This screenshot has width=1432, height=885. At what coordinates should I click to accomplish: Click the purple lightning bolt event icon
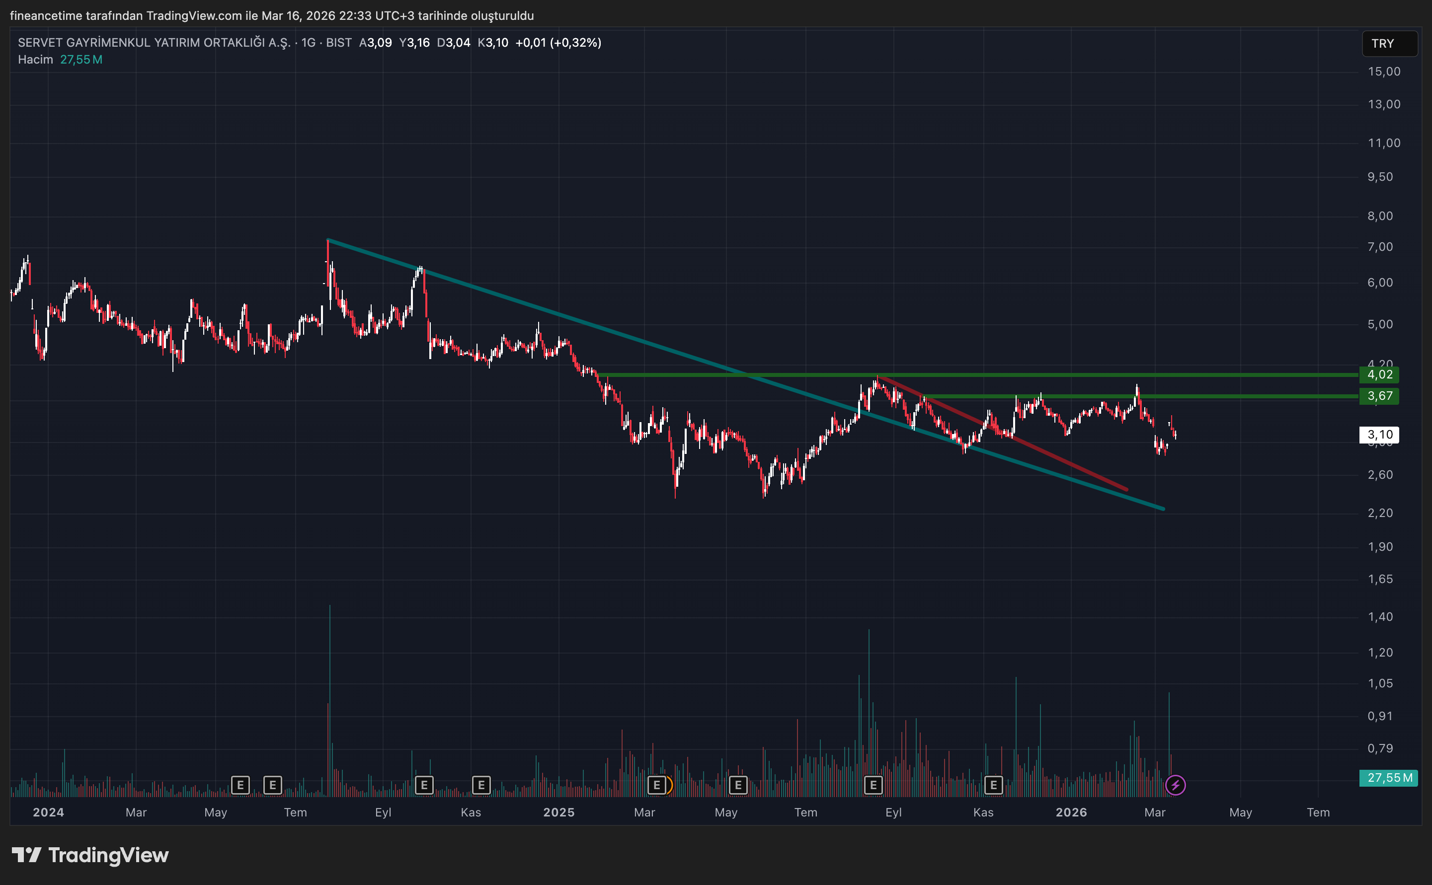(x=1175, y=785)
